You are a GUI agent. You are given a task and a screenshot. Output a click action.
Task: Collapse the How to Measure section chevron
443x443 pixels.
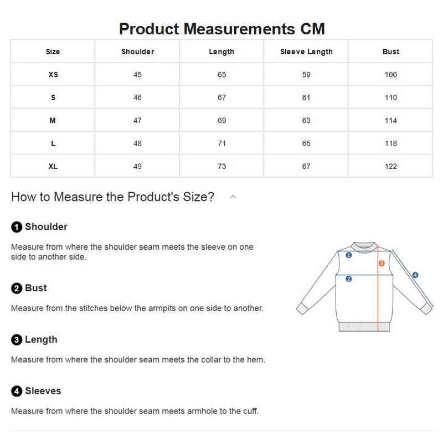click(x=233, y=197)
